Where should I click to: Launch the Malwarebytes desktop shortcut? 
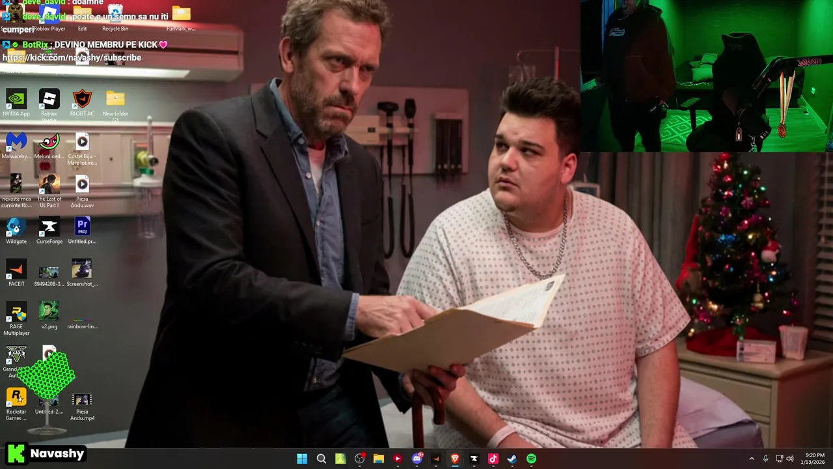tap(16, 145)
